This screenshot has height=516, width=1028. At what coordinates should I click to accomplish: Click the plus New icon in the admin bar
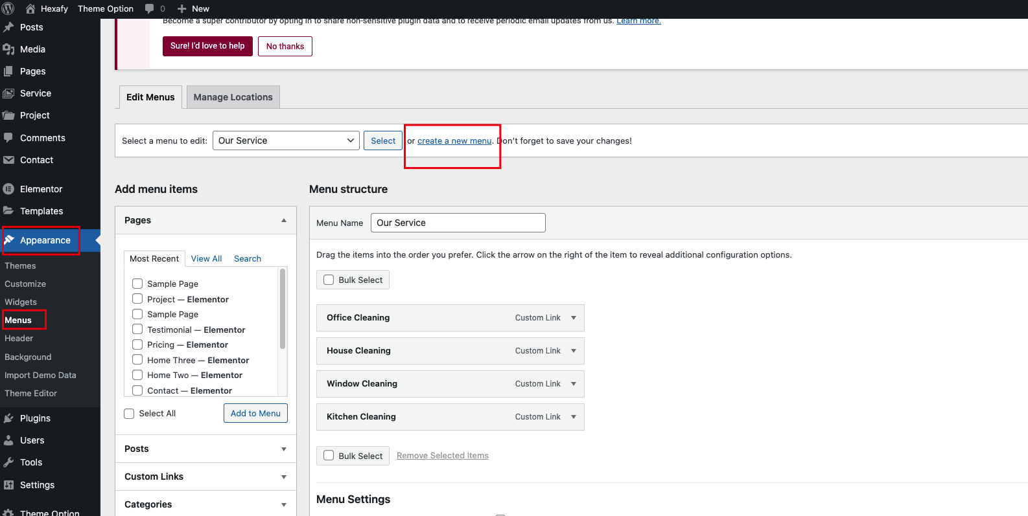click(182, 8)
